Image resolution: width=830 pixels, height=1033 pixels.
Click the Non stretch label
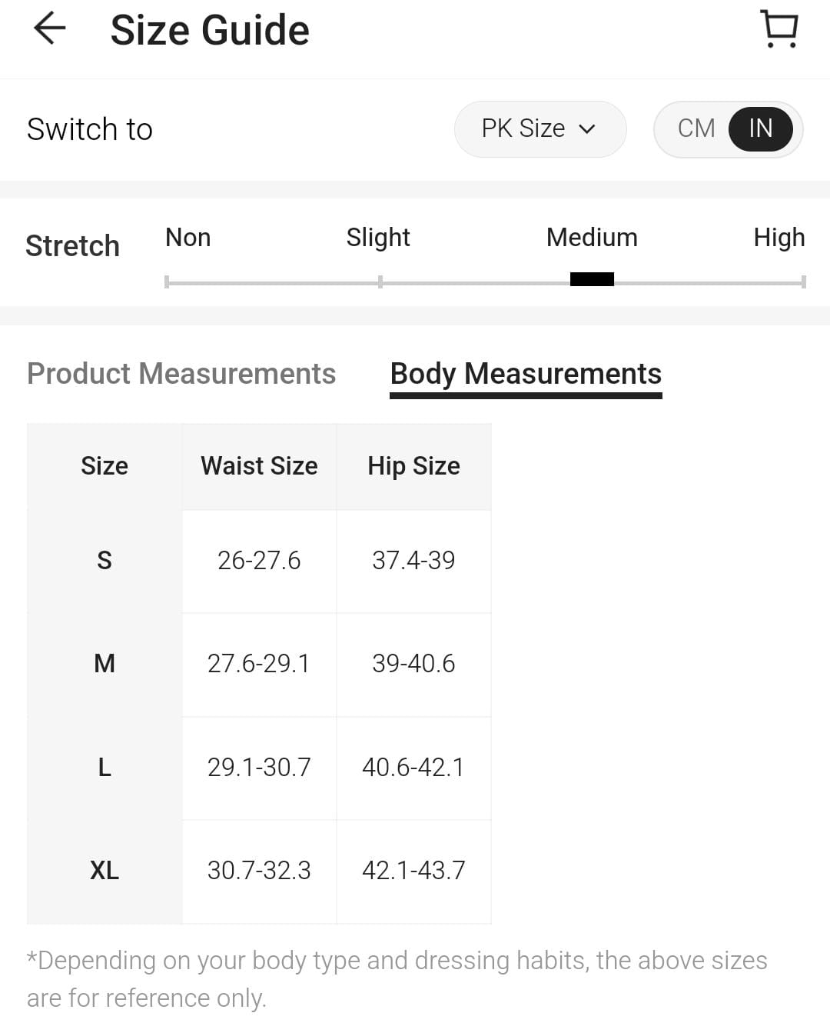tap(188, 238)
